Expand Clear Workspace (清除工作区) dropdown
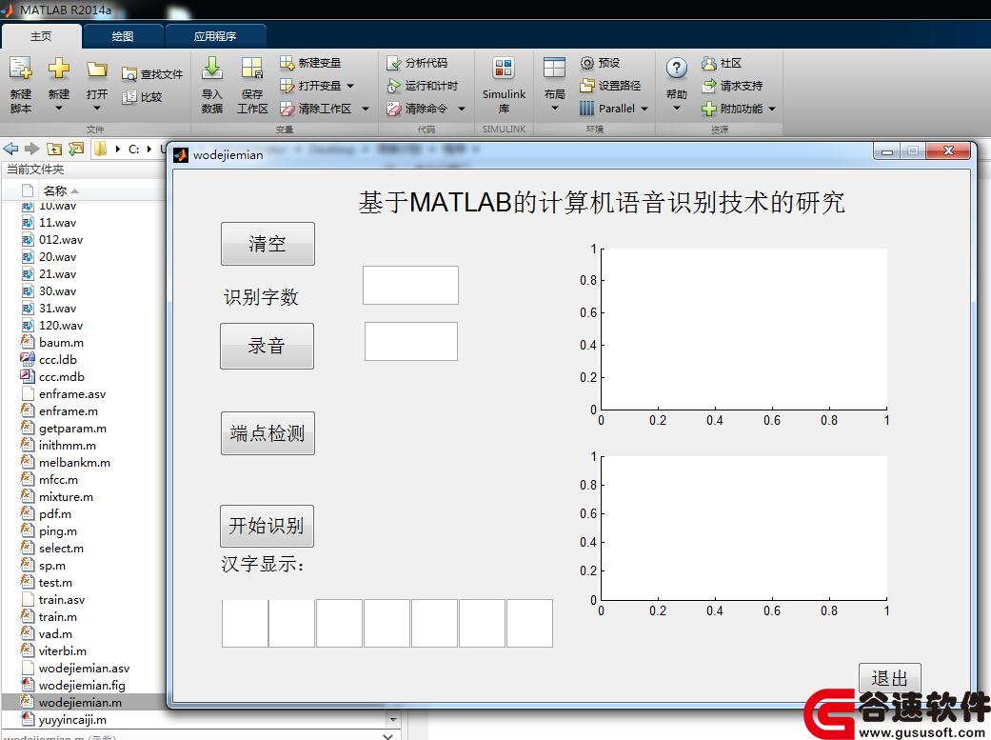 point(366,109)
